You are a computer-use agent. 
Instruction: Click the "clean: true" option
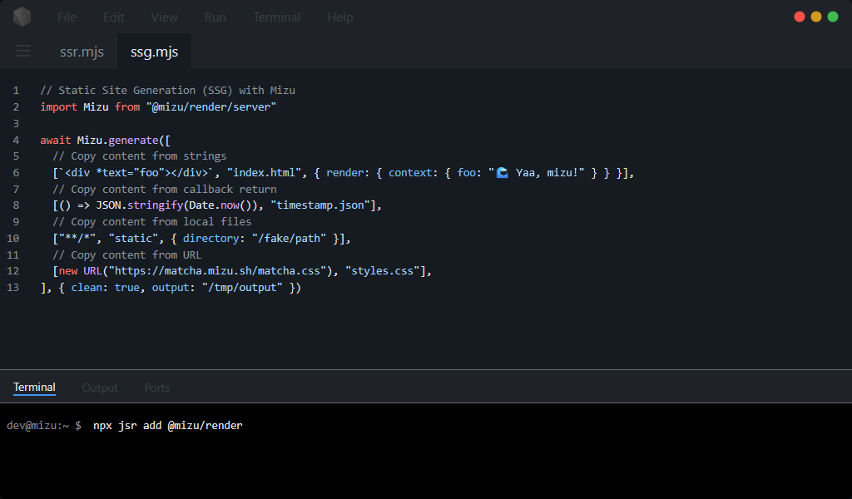[x=106, y=287]
